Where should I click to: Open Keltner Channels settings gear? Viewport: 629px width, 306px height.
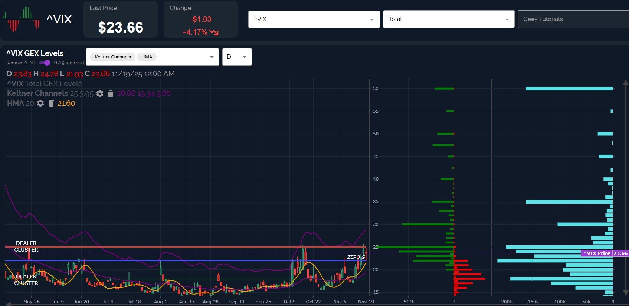[100, 94]
